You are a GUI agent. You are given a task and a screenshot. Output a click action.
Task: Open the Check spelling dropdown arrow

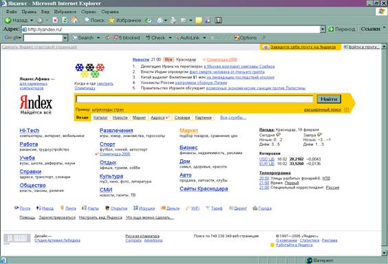[170, 38]
